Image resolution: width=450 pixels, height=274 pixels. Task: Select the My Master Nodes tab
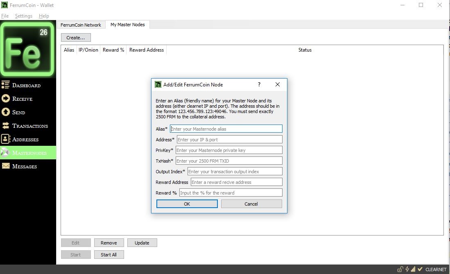pos(128,25)
